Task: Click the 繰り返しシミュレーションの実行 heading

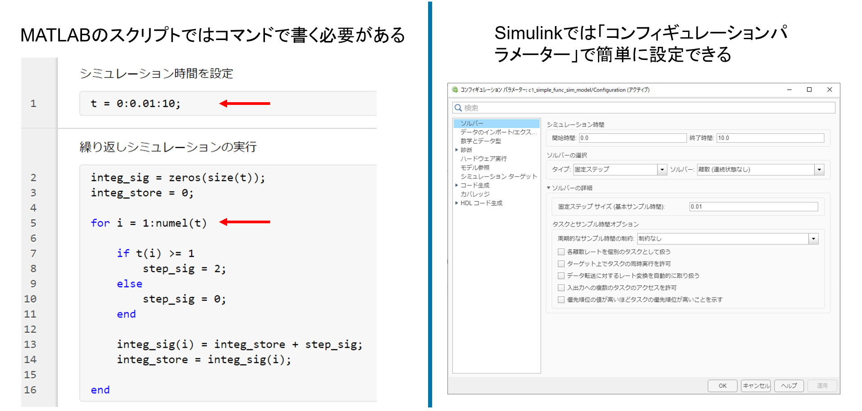Action: pyautogui.click(x=168, y=147)
